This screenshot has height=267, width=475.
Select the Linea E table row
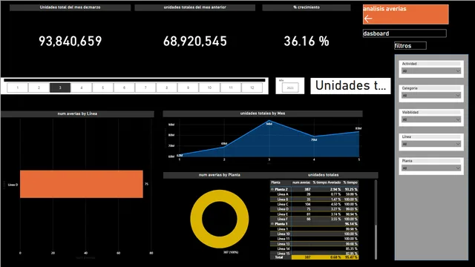click(314, 214)
